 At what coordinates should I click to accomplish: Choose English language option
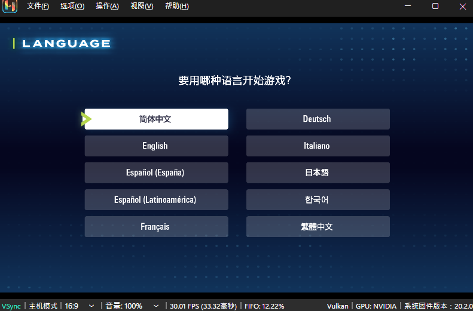[156, 146]
